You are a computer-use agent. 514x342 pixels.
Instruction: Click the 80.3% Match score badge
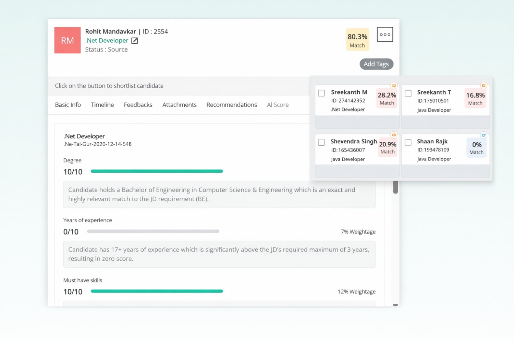[x=357, y=40]
